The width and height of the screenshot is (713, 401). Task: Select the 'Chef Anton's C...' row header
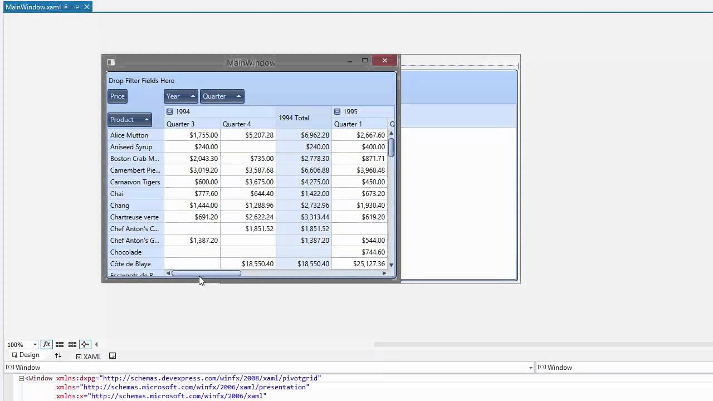pos(136,229)
